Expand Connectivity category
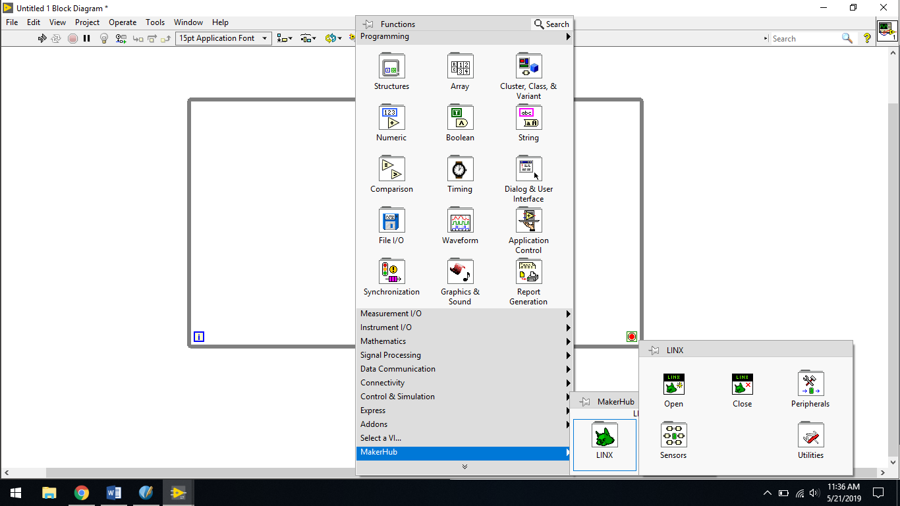 click(464, 383)
